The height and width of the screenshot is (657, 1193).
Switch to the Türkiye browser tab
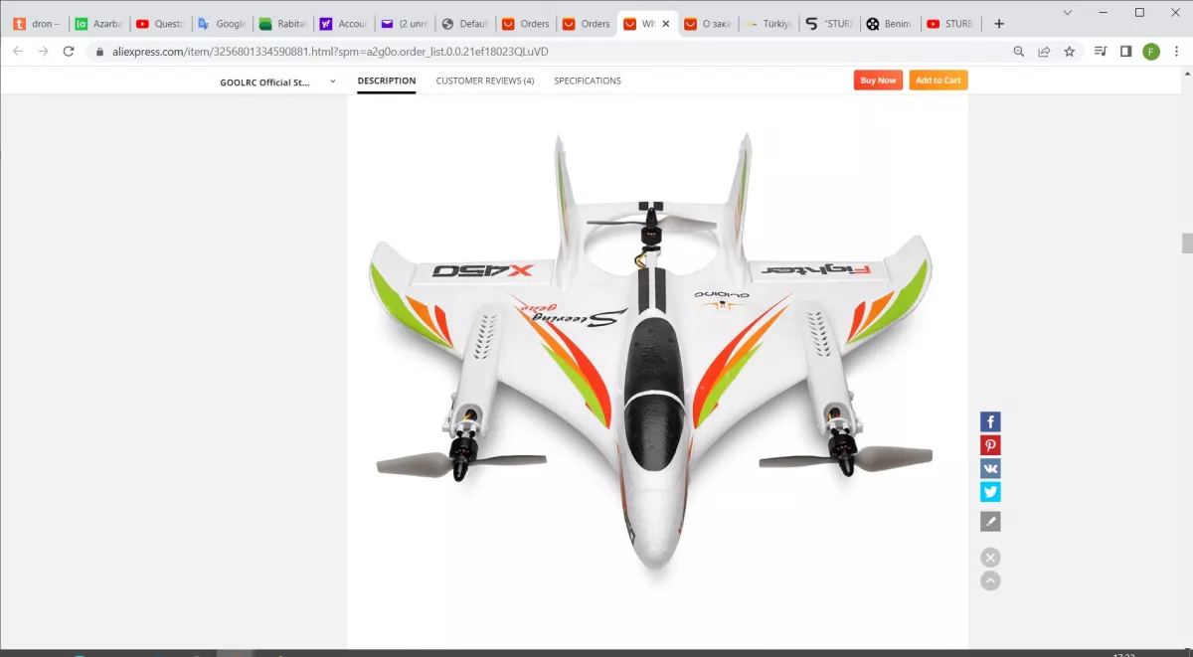tap(768, 24)
